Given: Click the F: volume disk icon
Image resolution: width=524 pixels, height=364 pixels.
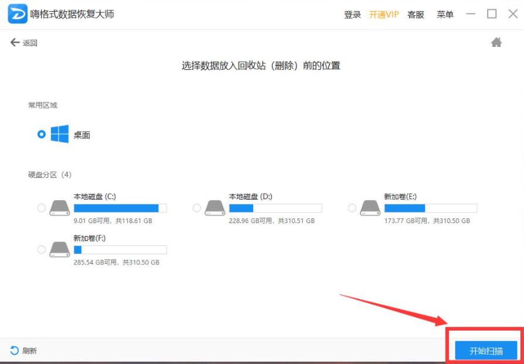Looking at the screenshot, I should coord(60,250).
